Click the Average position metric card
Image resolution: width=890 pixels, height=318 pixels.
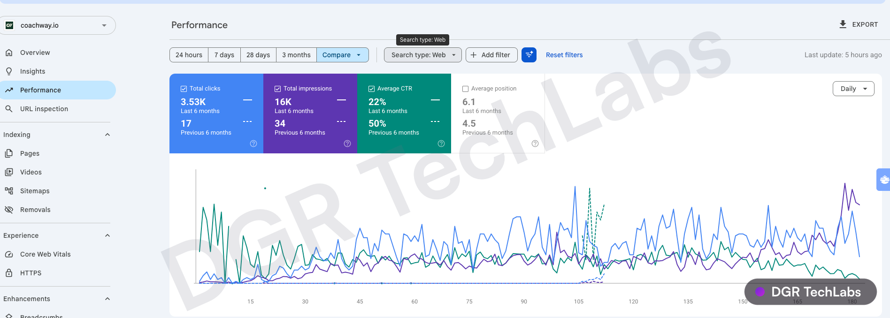(x=498, y=114)
